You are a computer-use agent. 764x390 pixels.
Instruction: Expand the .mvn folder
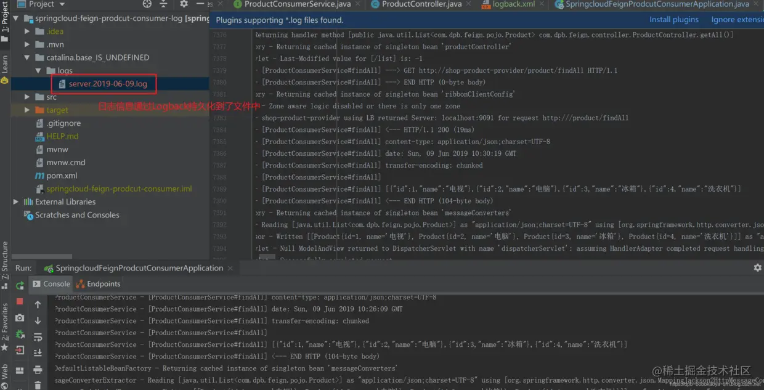[x=27, y=44]
